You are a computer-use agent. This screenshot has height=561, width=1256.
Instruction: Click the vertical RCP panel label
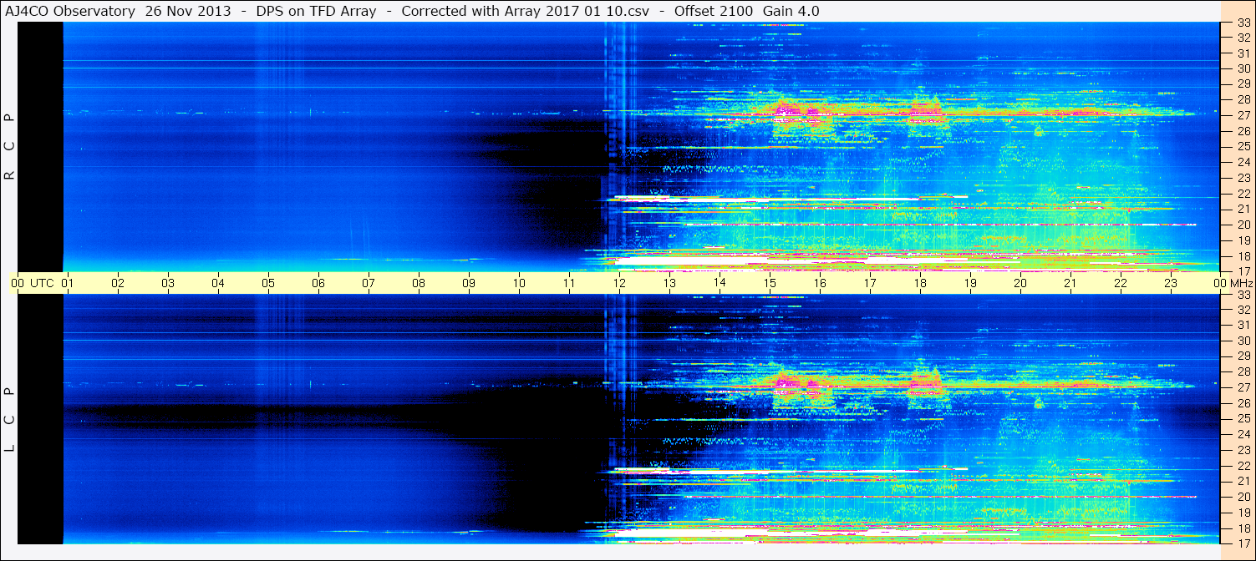pyautogui.click(x=9, y=147)
